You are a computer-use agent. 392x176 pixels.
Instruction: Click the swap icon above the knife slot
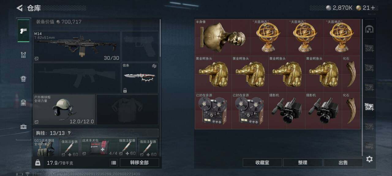pyautogui.click(x=154, y=66)
